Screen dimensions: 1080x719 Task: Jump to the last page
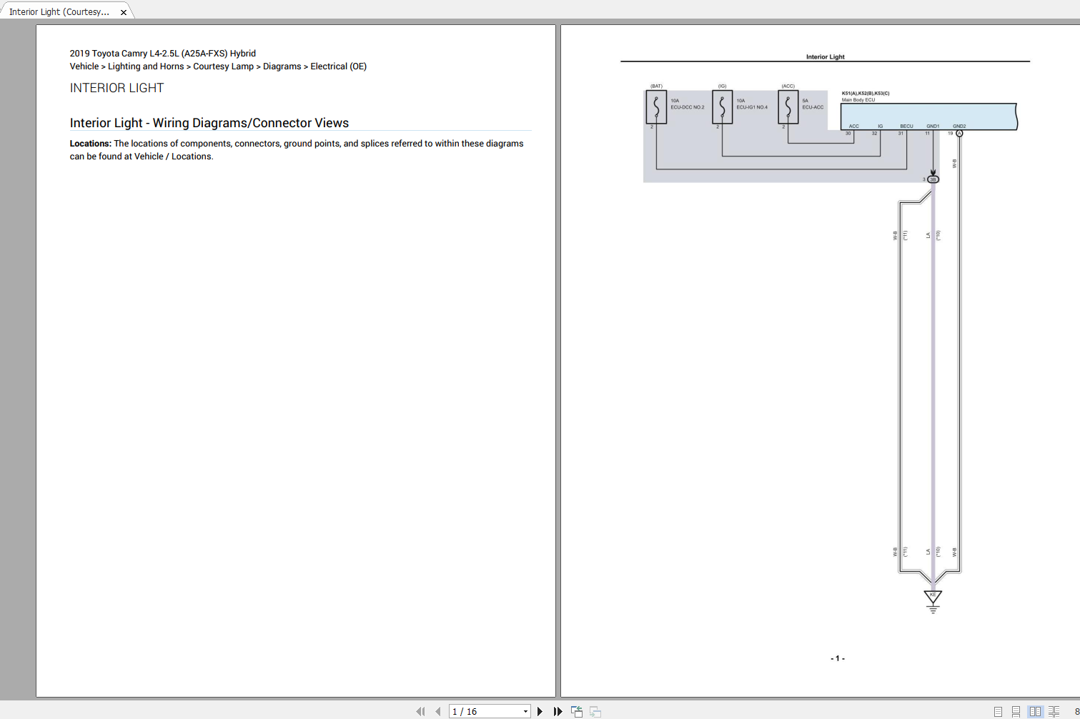click(x=558, y=711)
